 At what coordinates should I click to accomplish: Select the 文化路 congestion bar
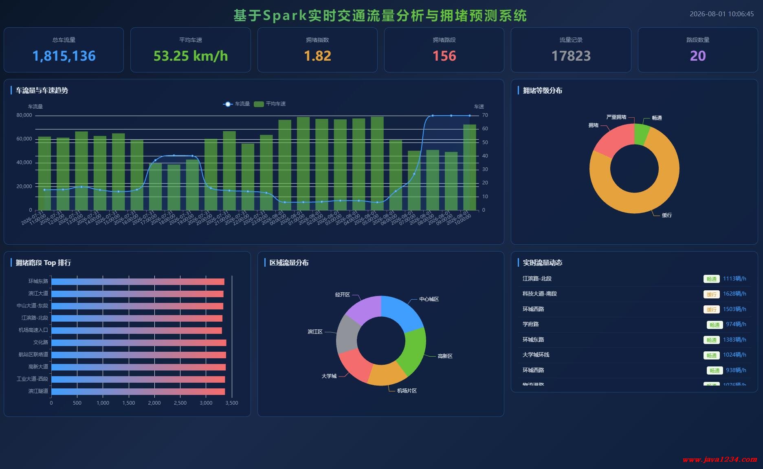click(x=139, y=343)
